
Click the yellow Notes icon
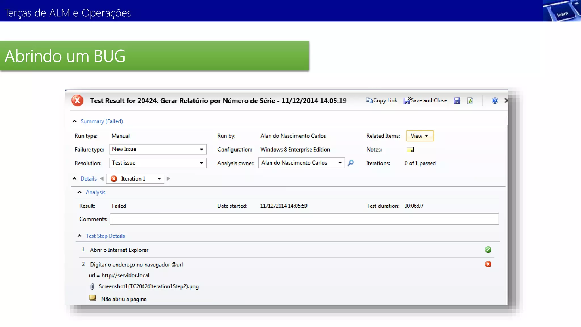point(410,150)
